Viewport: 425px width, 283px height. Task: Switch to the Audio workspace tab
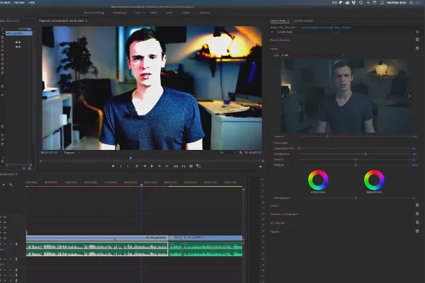(x=169, y=13)
